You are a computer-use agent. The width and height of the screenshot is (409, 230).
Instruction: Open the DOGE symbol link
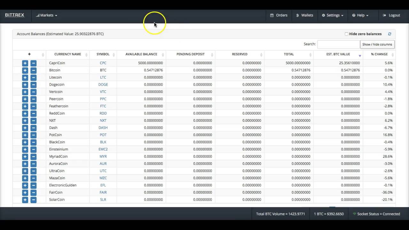103,85
